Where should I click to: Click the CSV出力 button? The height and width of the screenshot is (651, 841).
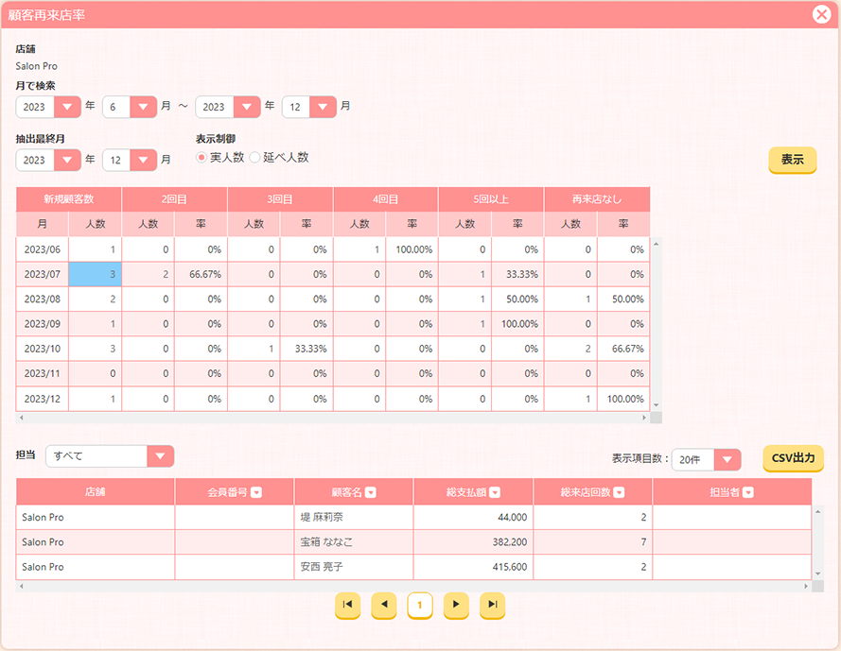pos(794,458)
